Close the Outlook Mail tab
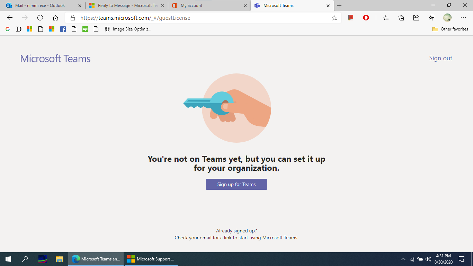This screenshot has width=473, height=266. [80, 6]
